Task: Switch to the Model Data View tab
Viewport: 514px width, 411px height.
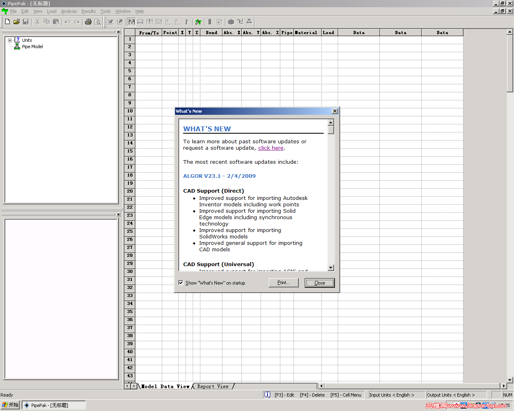Action: pyautogui.click(x=165, y=387)
